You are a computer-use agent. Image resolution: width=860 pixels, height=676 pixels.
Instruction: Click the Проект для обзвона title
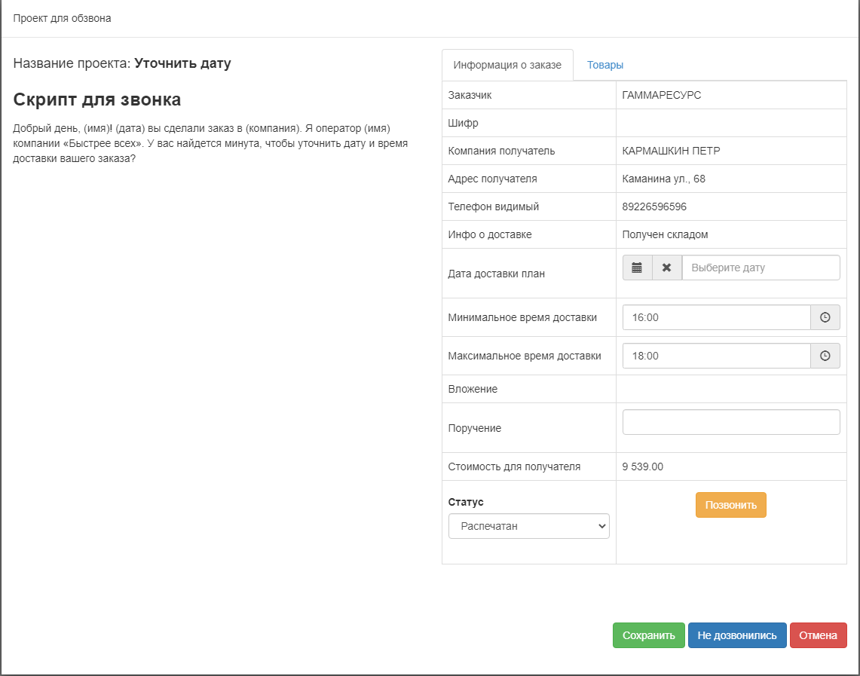62,18
